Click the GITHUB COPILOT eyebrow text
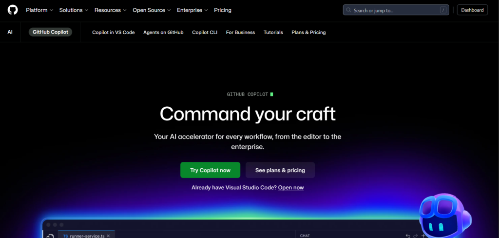This screenshot has height=238, width=499. (248, 95)
